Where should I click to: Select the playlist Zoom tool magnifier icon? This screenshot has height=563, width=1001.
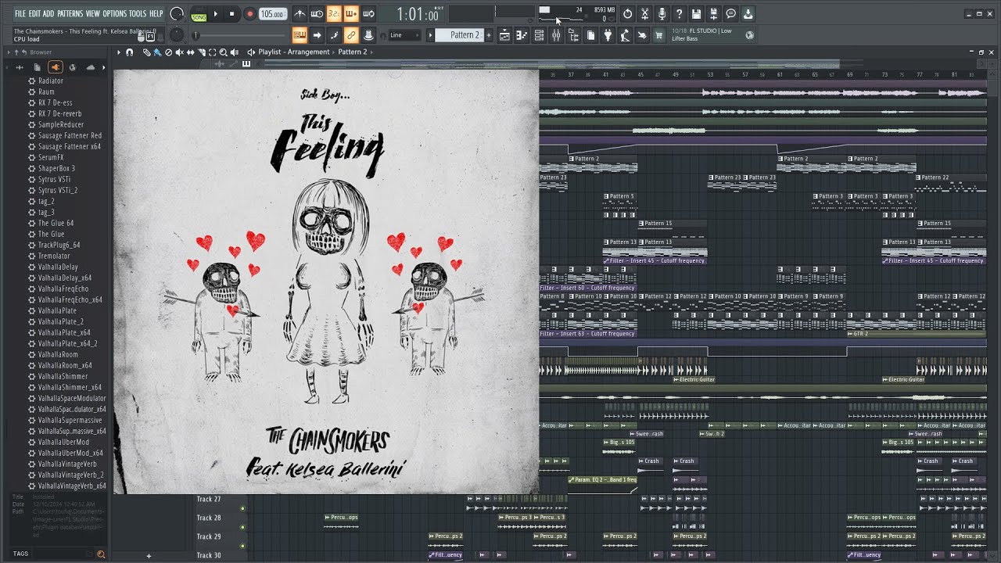pos(223,52)
